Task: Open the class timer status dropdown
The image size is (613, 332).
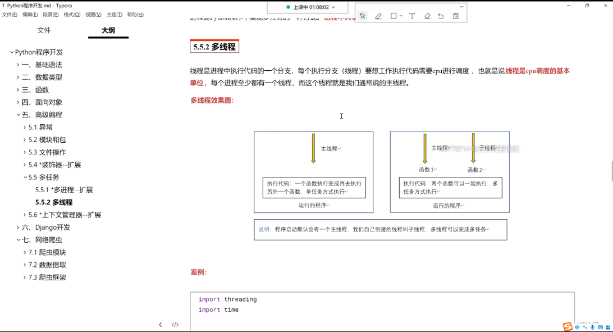Action: pyautogui.click(x=333, y=7)
